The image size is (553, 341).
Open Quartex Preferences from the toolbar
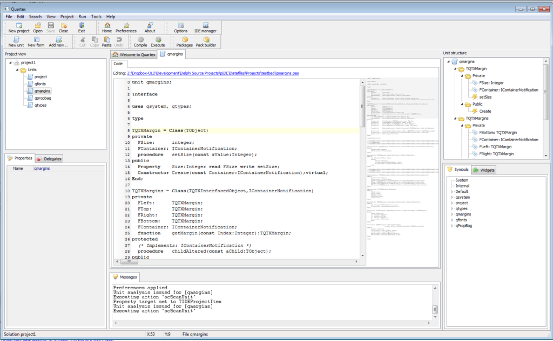[125, 27]
